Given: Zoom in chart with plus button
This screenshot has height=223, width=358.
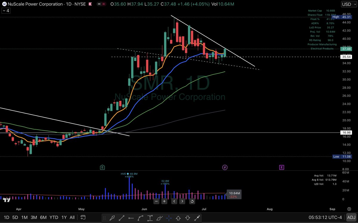Looking at the screenshot, I should [x=164, y=201].
